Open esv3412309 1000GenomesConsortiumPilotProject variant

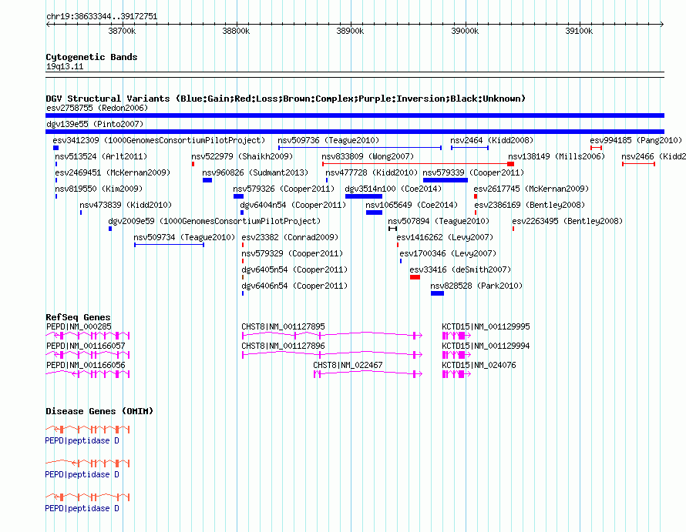159,140
